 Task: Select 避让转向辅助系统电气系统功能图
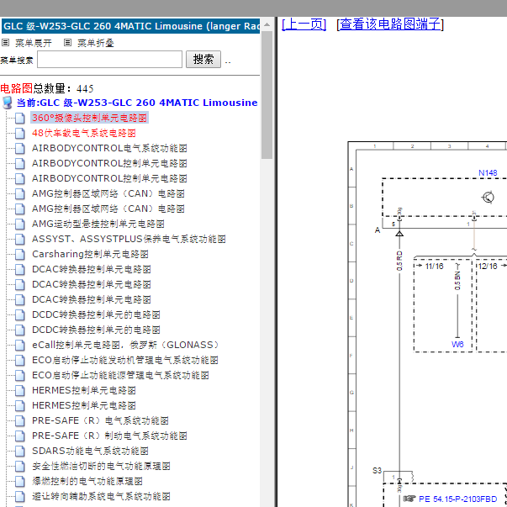coord(101,496)
